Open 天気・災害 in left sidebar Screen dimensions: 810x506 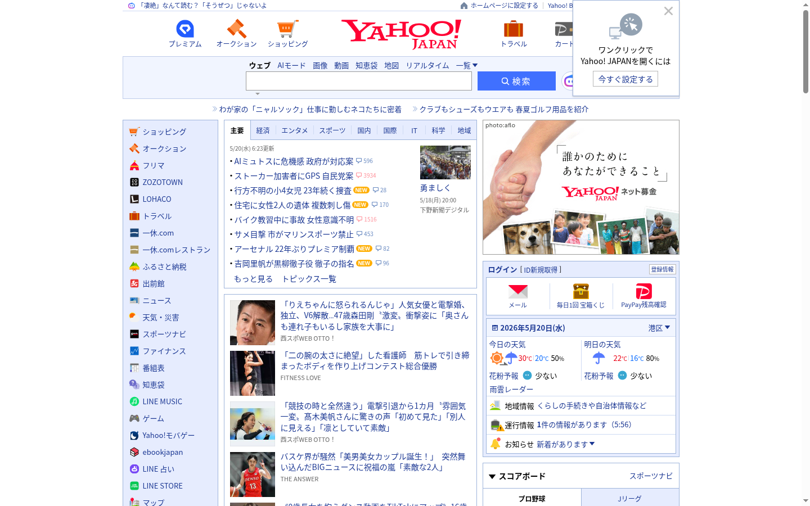[x=160, y=317]
